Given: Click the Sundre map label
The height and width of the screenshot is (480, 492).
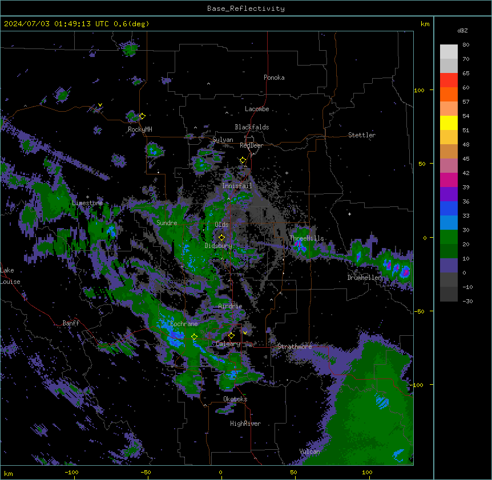Looking at the screenshot, I should 167,223.
